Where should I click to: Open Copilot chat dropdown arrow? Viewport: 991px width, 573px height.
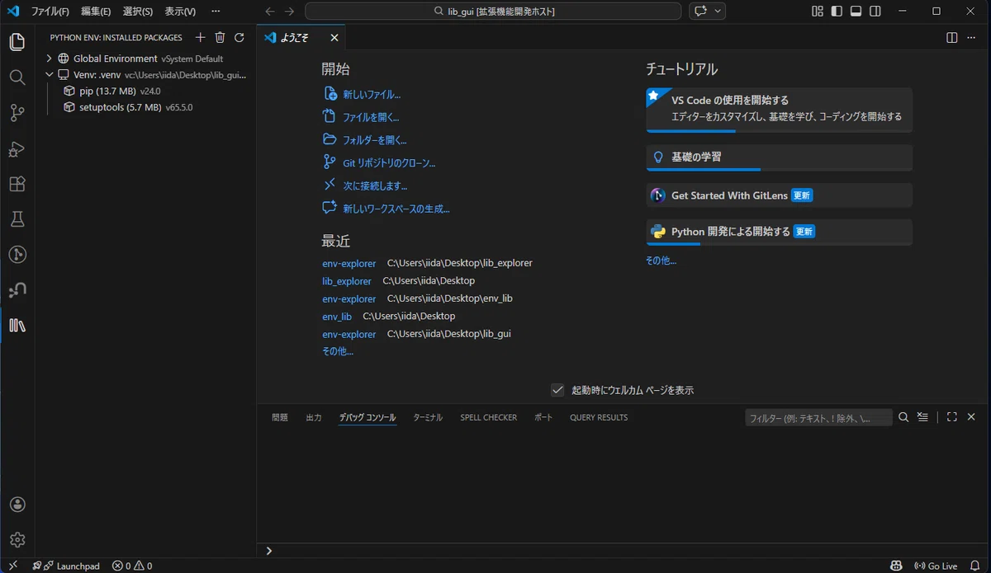click(718, 11)
